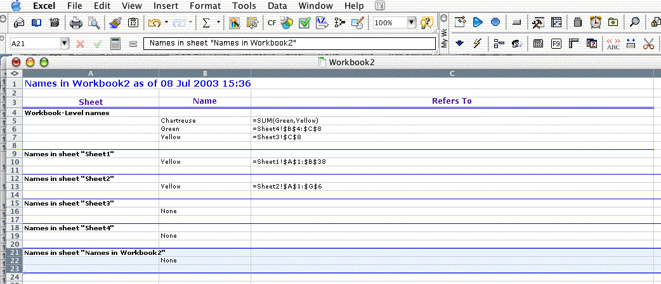The width and height of the screenshot is (661, 284).
Task: Open the Tools menu
Action: tap(244, 6)
